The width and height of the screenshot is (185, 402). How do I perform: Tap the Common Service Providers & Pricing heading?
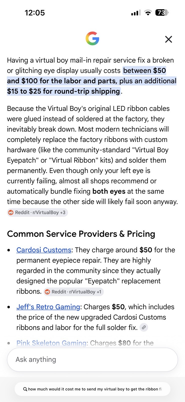(81, 234)
